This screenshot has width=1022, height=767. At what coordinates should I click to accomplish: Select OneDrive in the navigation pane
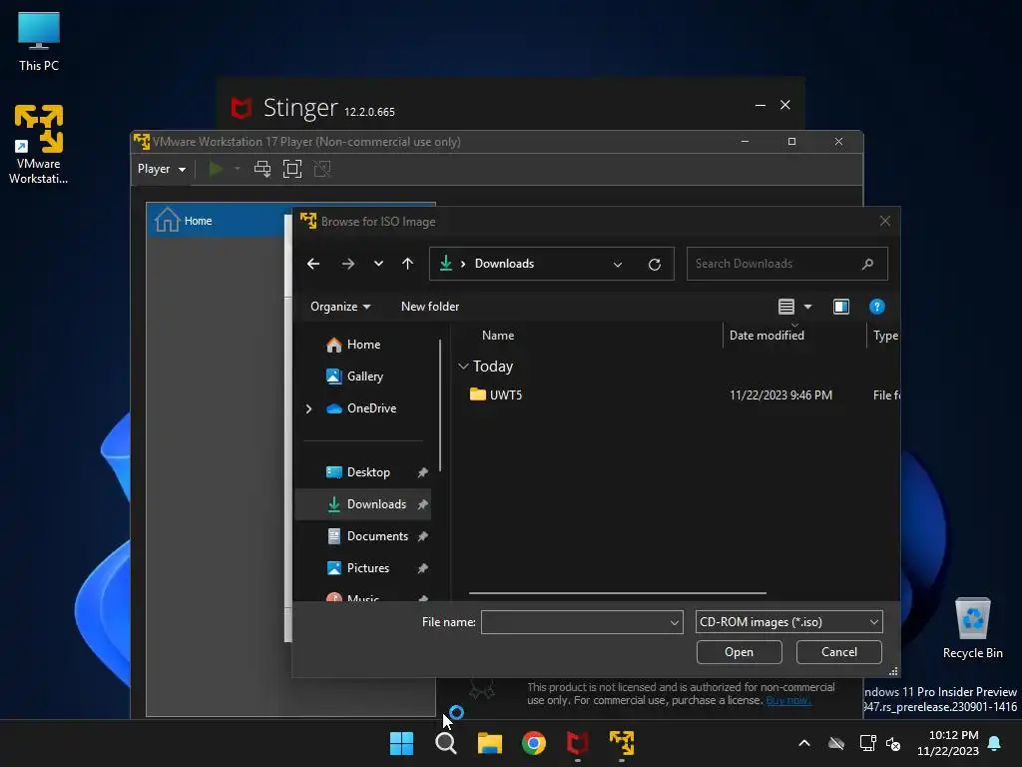(371, 408)
